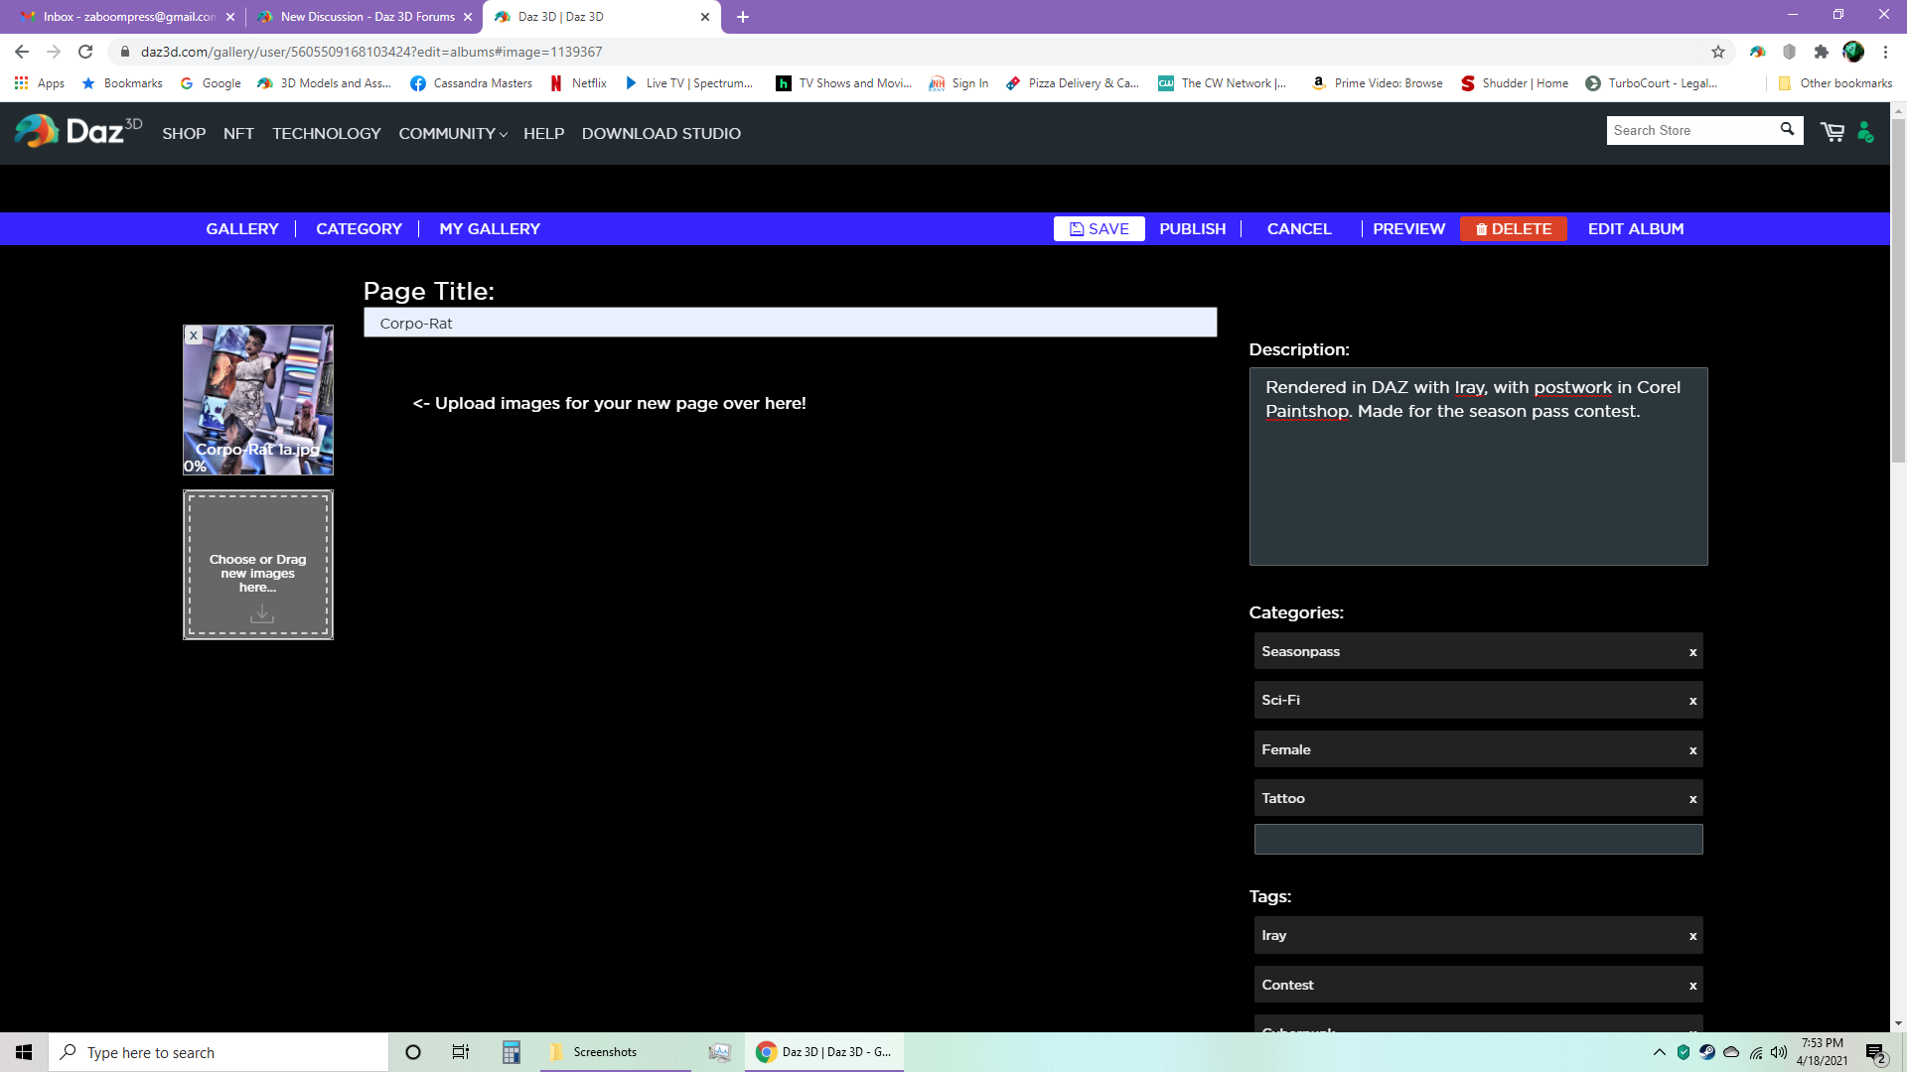Open MY GALLERY menu item
The width and height of the screenshot is (1907, 1072).
(490, 228)
